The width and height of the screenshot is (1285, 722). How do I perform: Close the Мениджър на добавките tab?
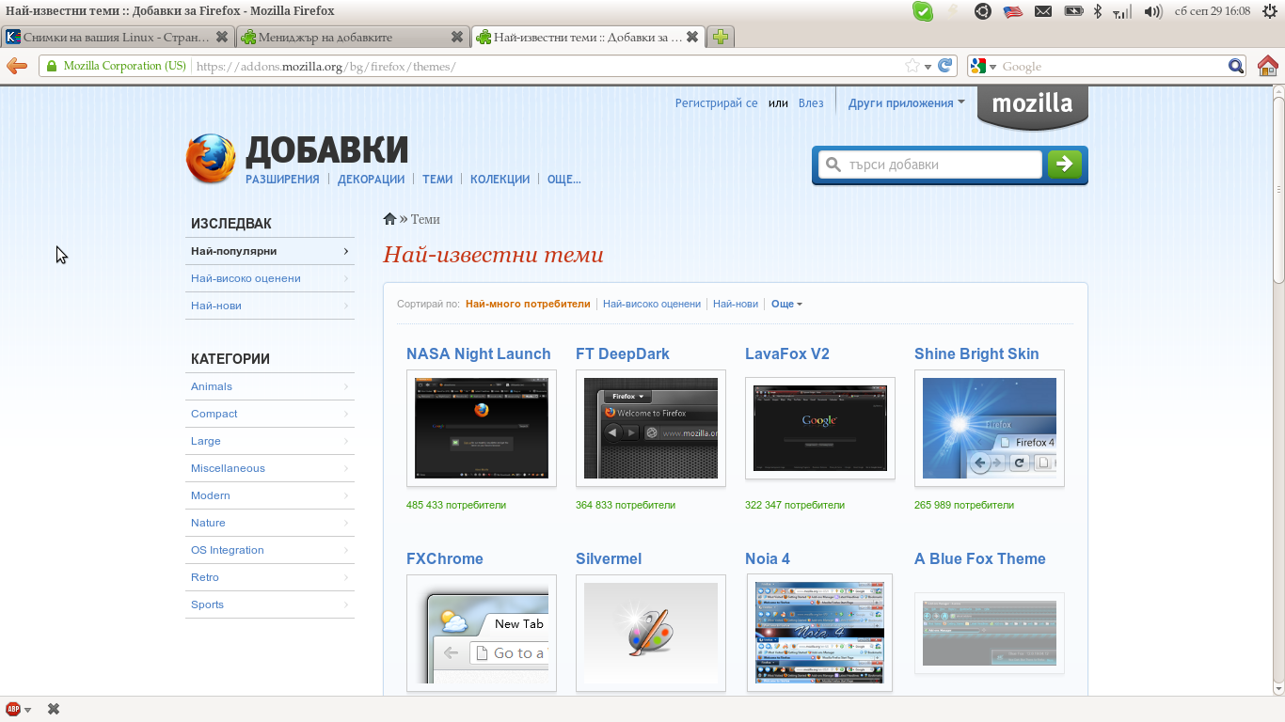pos(457,37)
